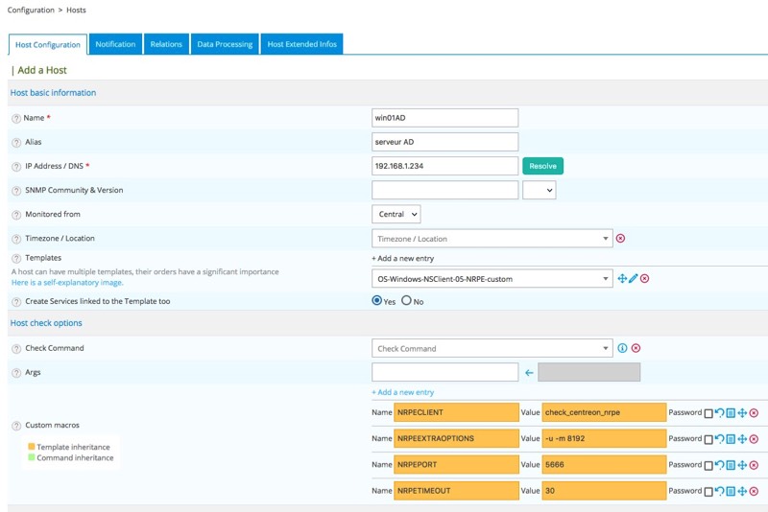This screenshot has width=768, height=512.
Task: Click the help icon beside IP Address / DNS
Action: (16, 166)
